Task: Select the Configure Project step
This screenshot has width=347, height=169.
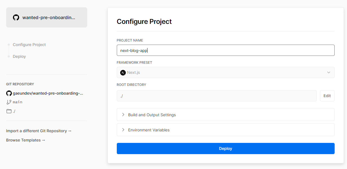Action: tap(29, 45)
